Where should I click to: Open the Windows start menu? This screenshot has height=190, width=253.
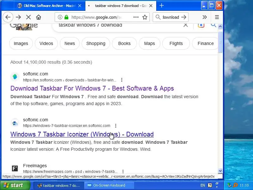pyautogui.click(x=15, y=185)
